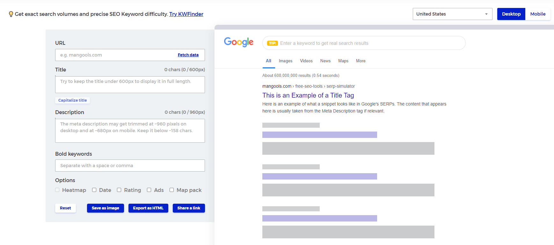Open the Videos results tab
This screenshot has height=245, width=554.
click(x=306, y=61)
